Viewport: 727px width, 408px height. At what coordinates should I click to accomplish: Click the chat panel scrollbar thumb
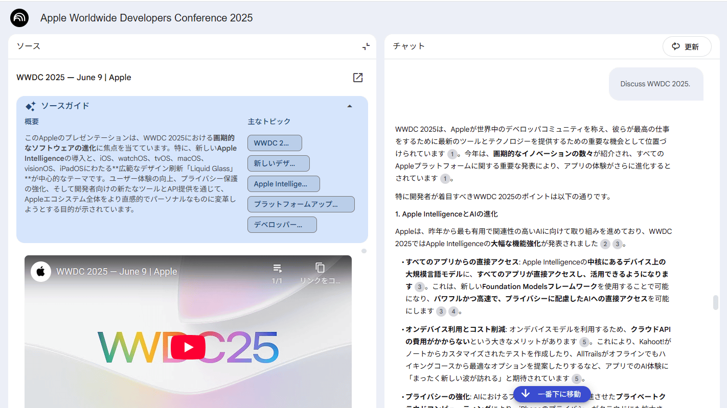[716, 302]
